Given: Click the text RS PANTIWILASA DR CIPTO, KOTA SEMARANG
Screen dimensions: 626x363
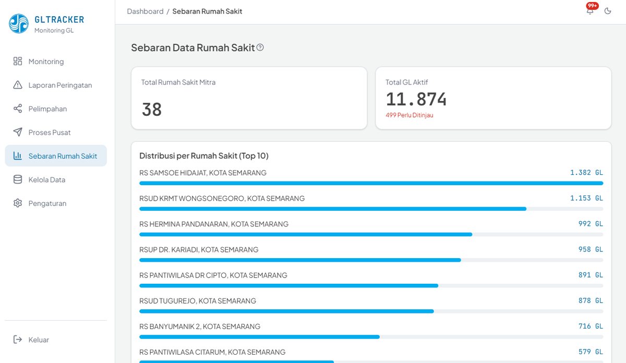Looking at the screenshot, I should (x=213, y=275).
